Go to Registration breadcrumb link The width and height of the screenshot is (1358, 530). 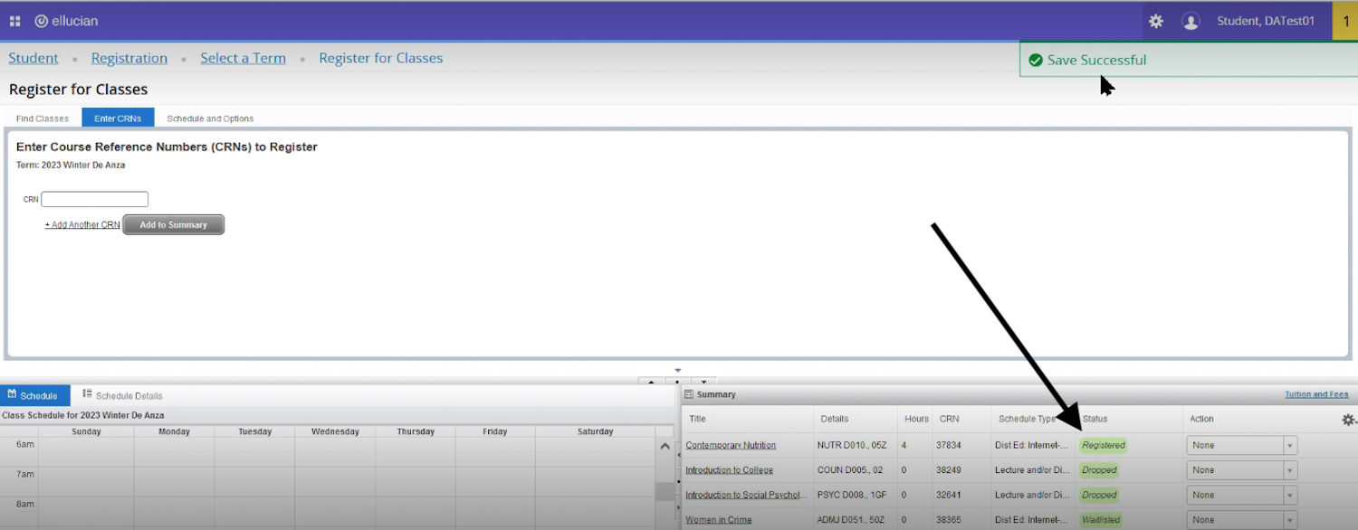tap(129, 58)
